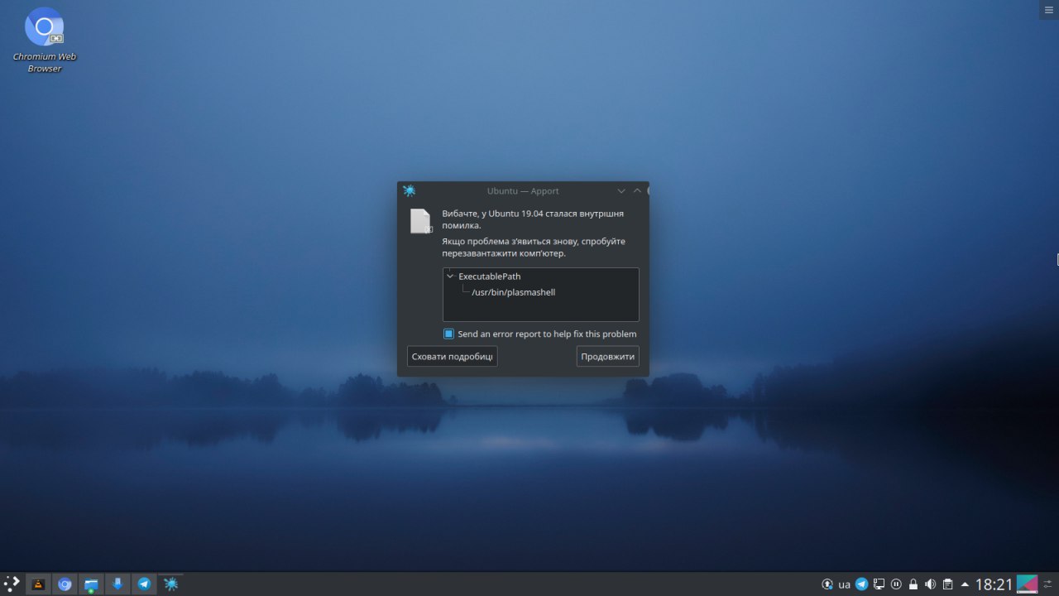Open the panel settings icon
Image resolution: width=1059 pixels, height=596 pixels.
pos(1049,584)
